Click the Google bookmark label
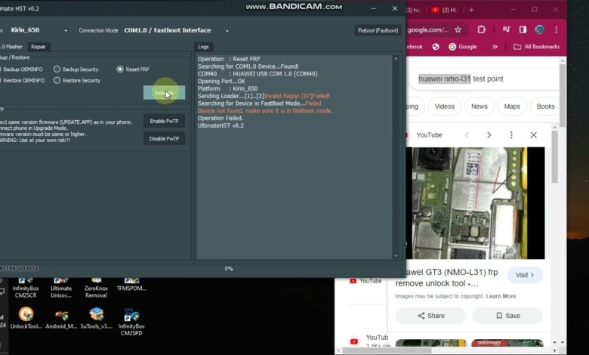The image size is (589, 355). [x=467, y=47]
